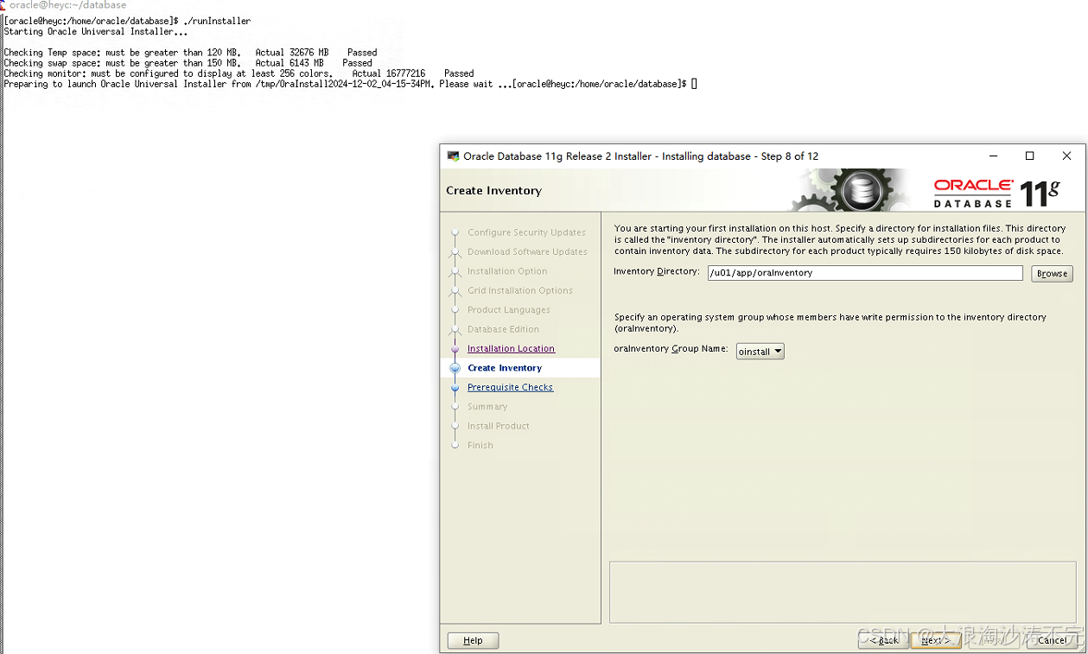Click the Grid Installation Options step
The image size is (1088, 654).
coord(520,290)
